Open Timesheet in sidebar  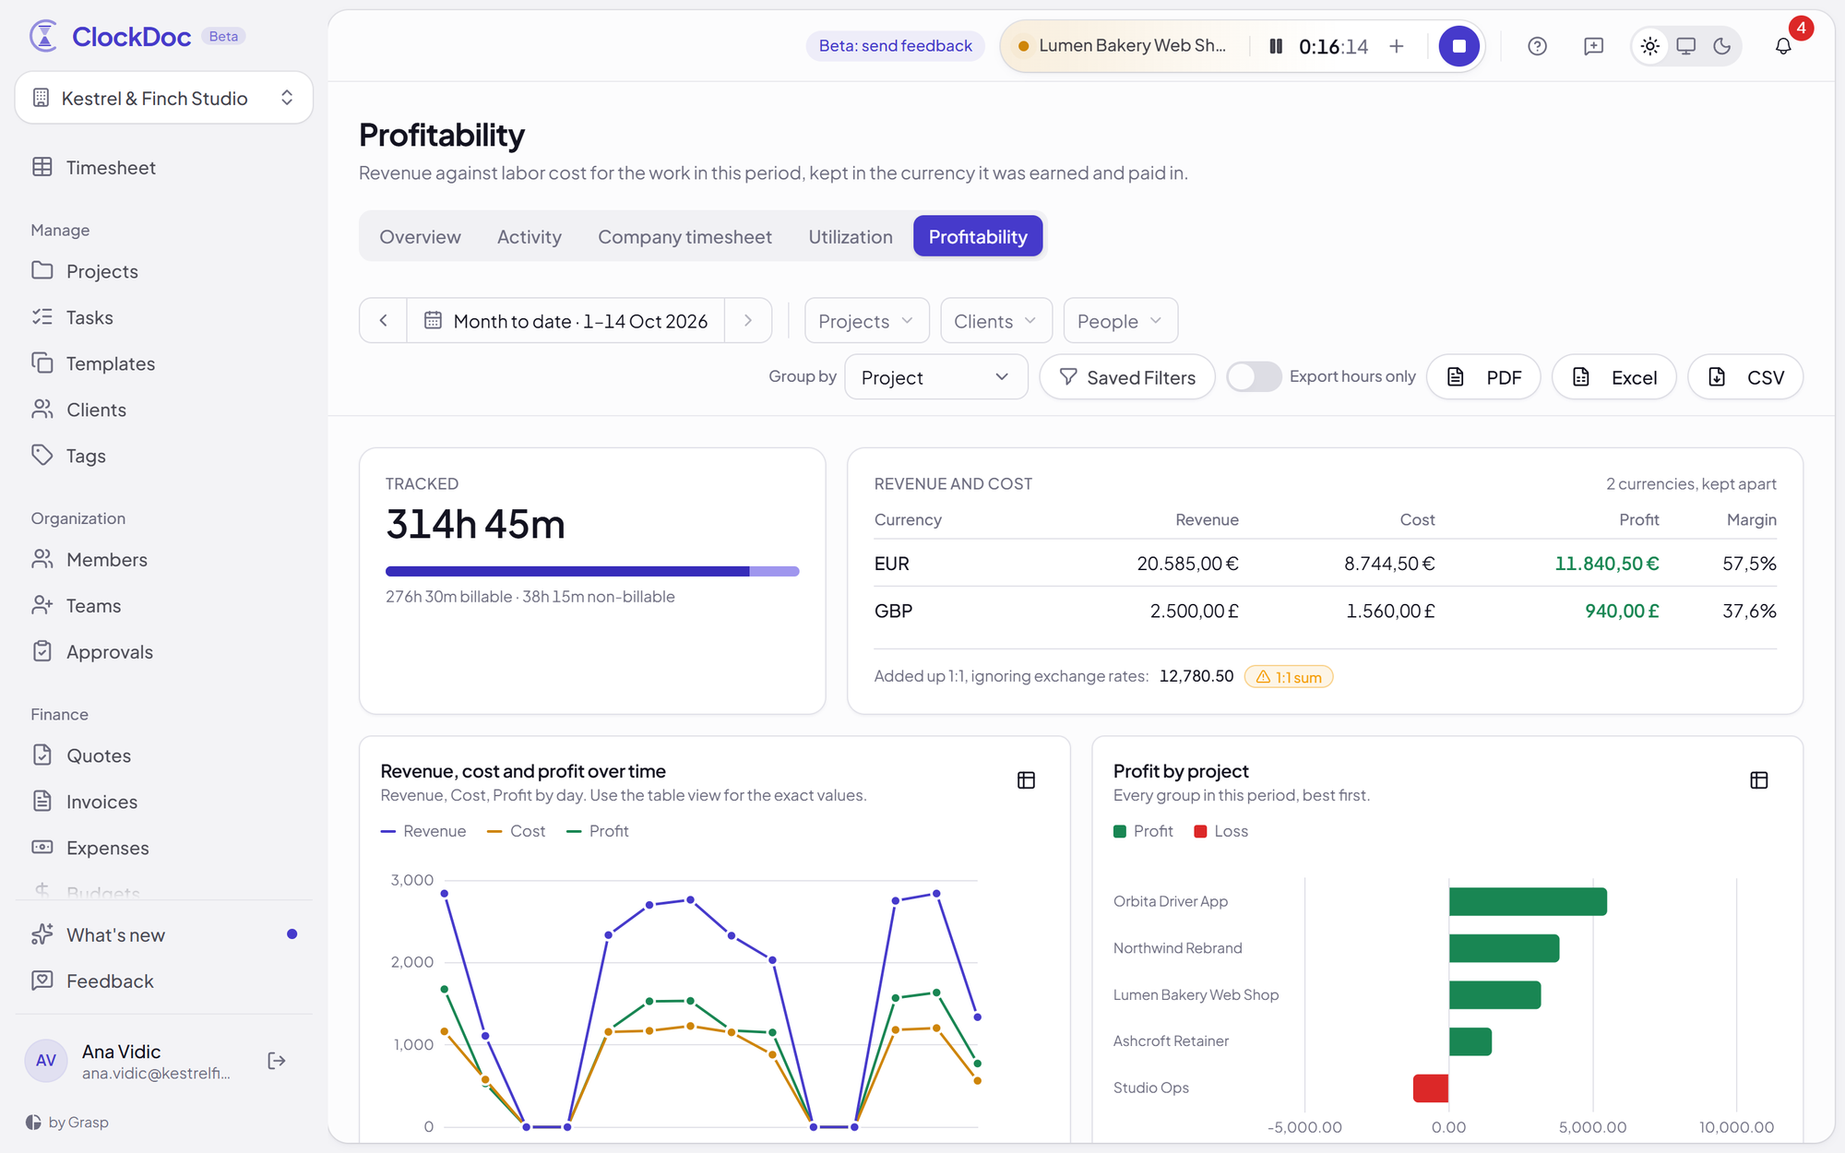[x=164, y=168]
